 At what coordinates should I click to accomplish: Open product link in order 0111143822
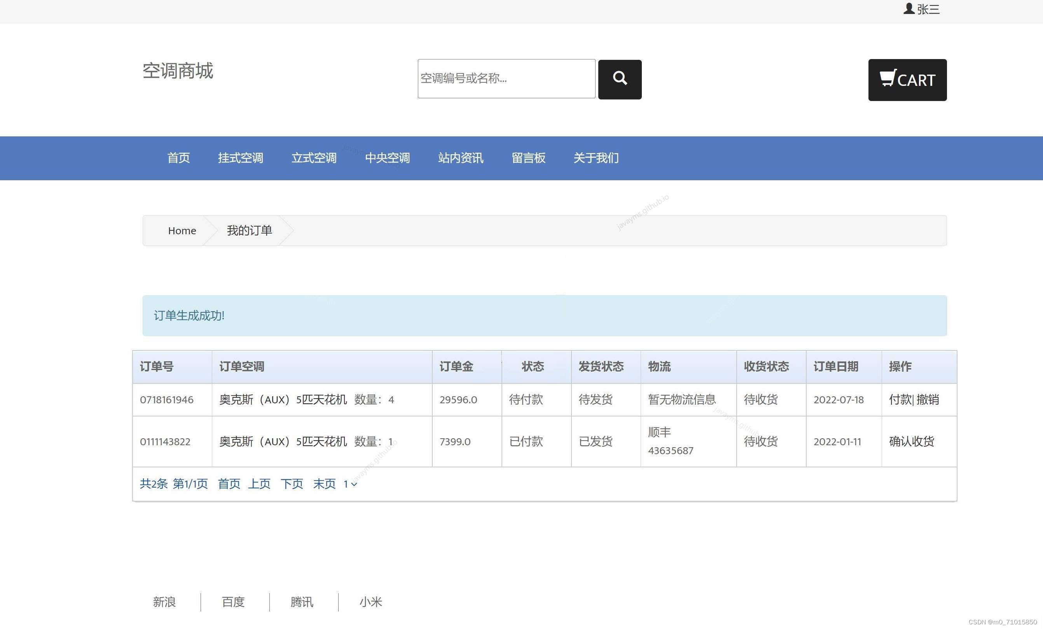(283, 441)
